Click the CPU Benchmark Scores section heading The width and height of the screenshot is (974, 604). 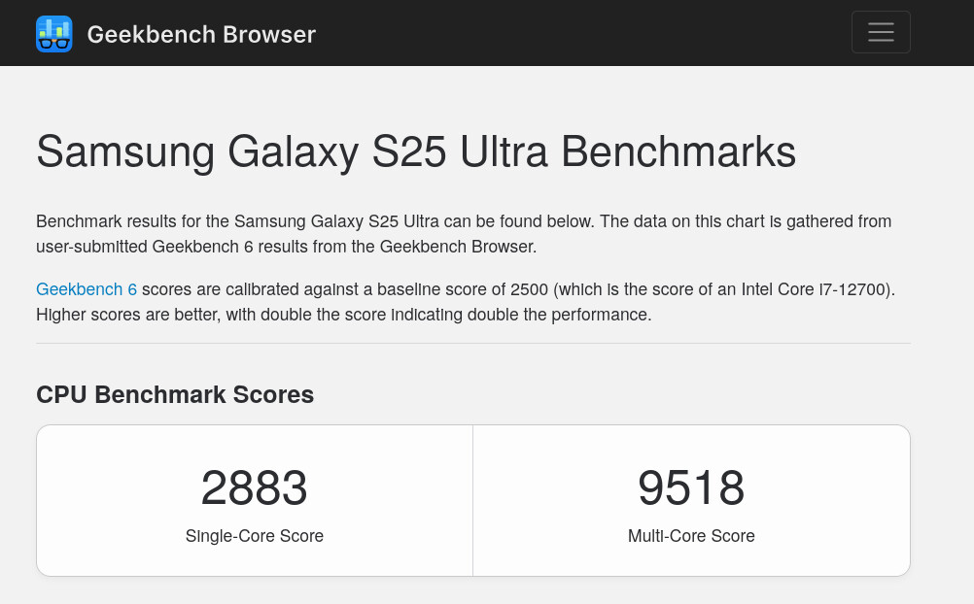(175, 394)
